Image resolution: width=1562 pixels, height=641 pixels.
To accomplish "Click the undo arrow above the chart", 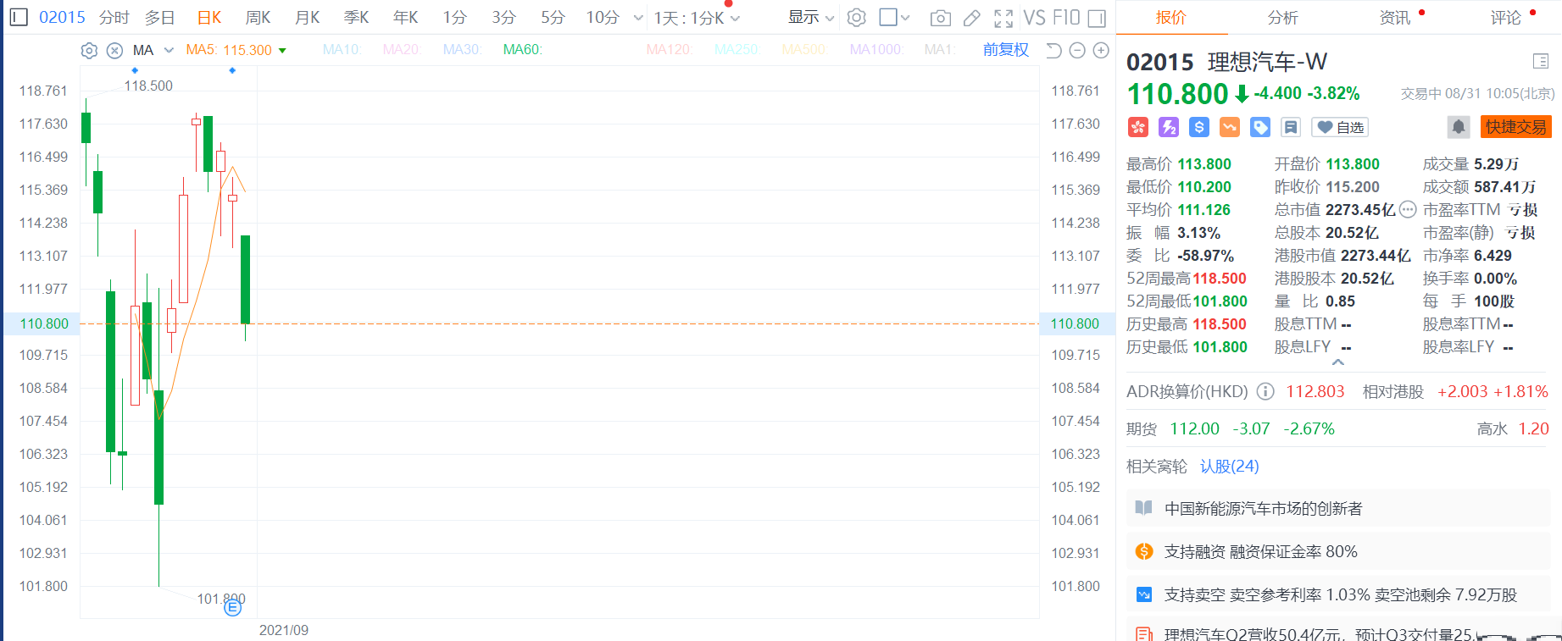I will pos(1053,51).
